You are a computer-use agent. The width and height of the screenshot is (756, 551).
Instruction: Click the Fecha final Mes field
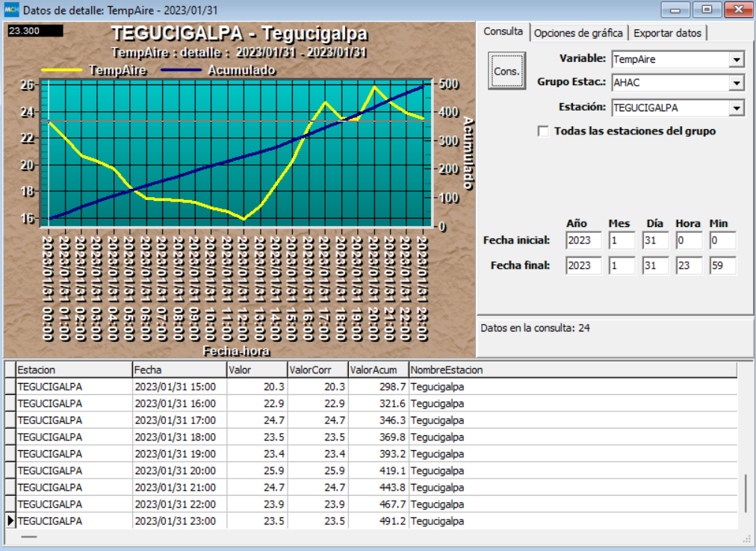[x=622, y=266]
